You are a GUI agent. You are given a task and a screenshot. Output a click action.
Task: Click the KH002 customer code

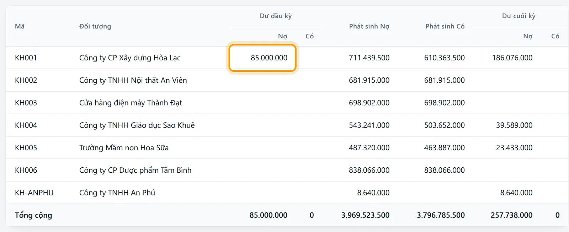[26, 80]
